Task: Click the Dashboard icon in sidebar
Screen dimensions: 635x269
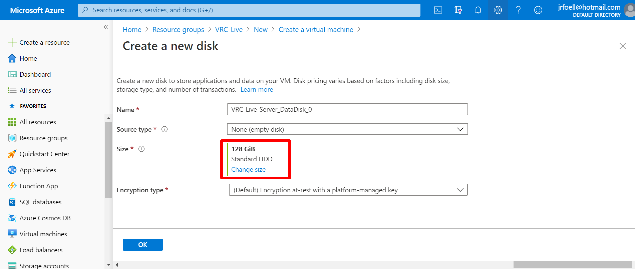Action: 12,74
